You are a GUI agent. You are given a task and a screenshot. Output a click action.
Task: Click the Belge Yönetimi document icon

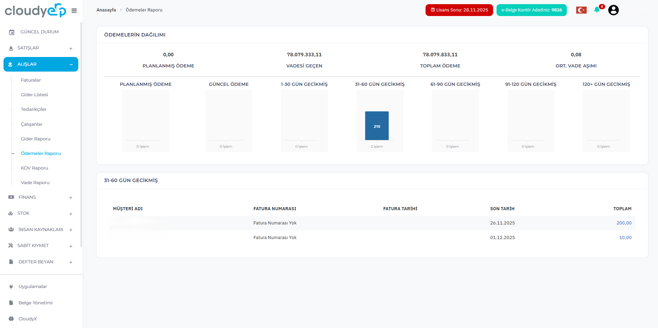pyautogui.click(x=11, y=303)
